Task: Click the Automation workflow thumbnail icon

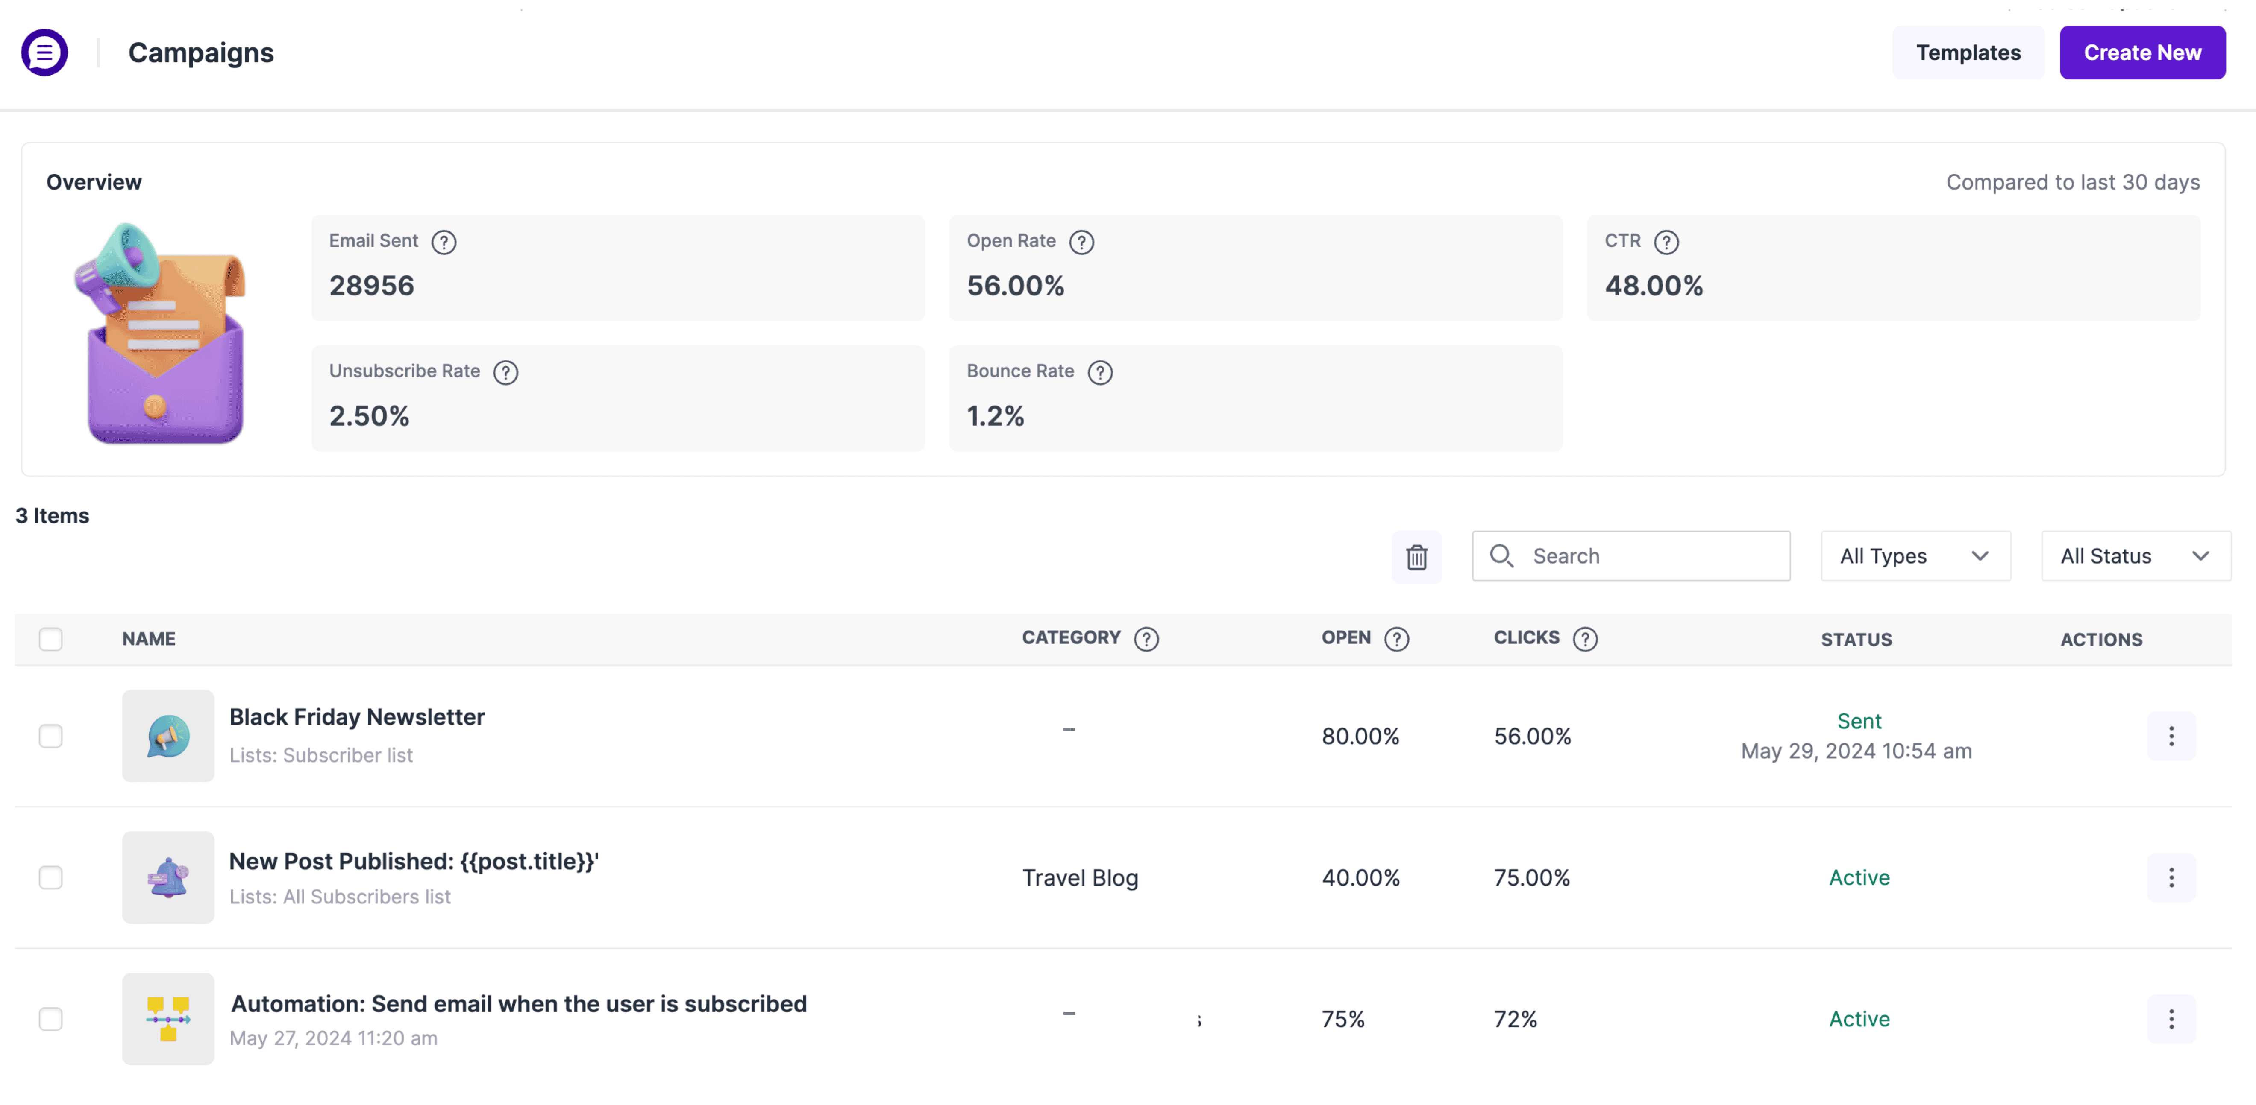Action: click(168, 1019)
